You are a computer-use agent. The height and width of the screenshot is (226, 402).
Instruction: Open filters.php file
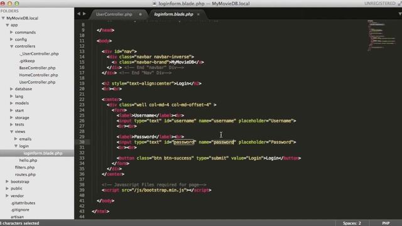tap(24, 168)
